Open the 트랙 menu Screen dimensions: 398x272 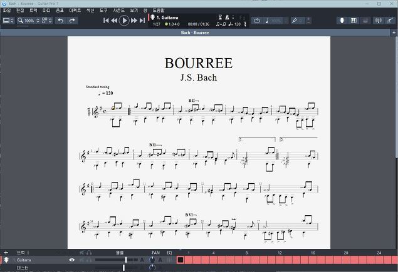point(33,11)
